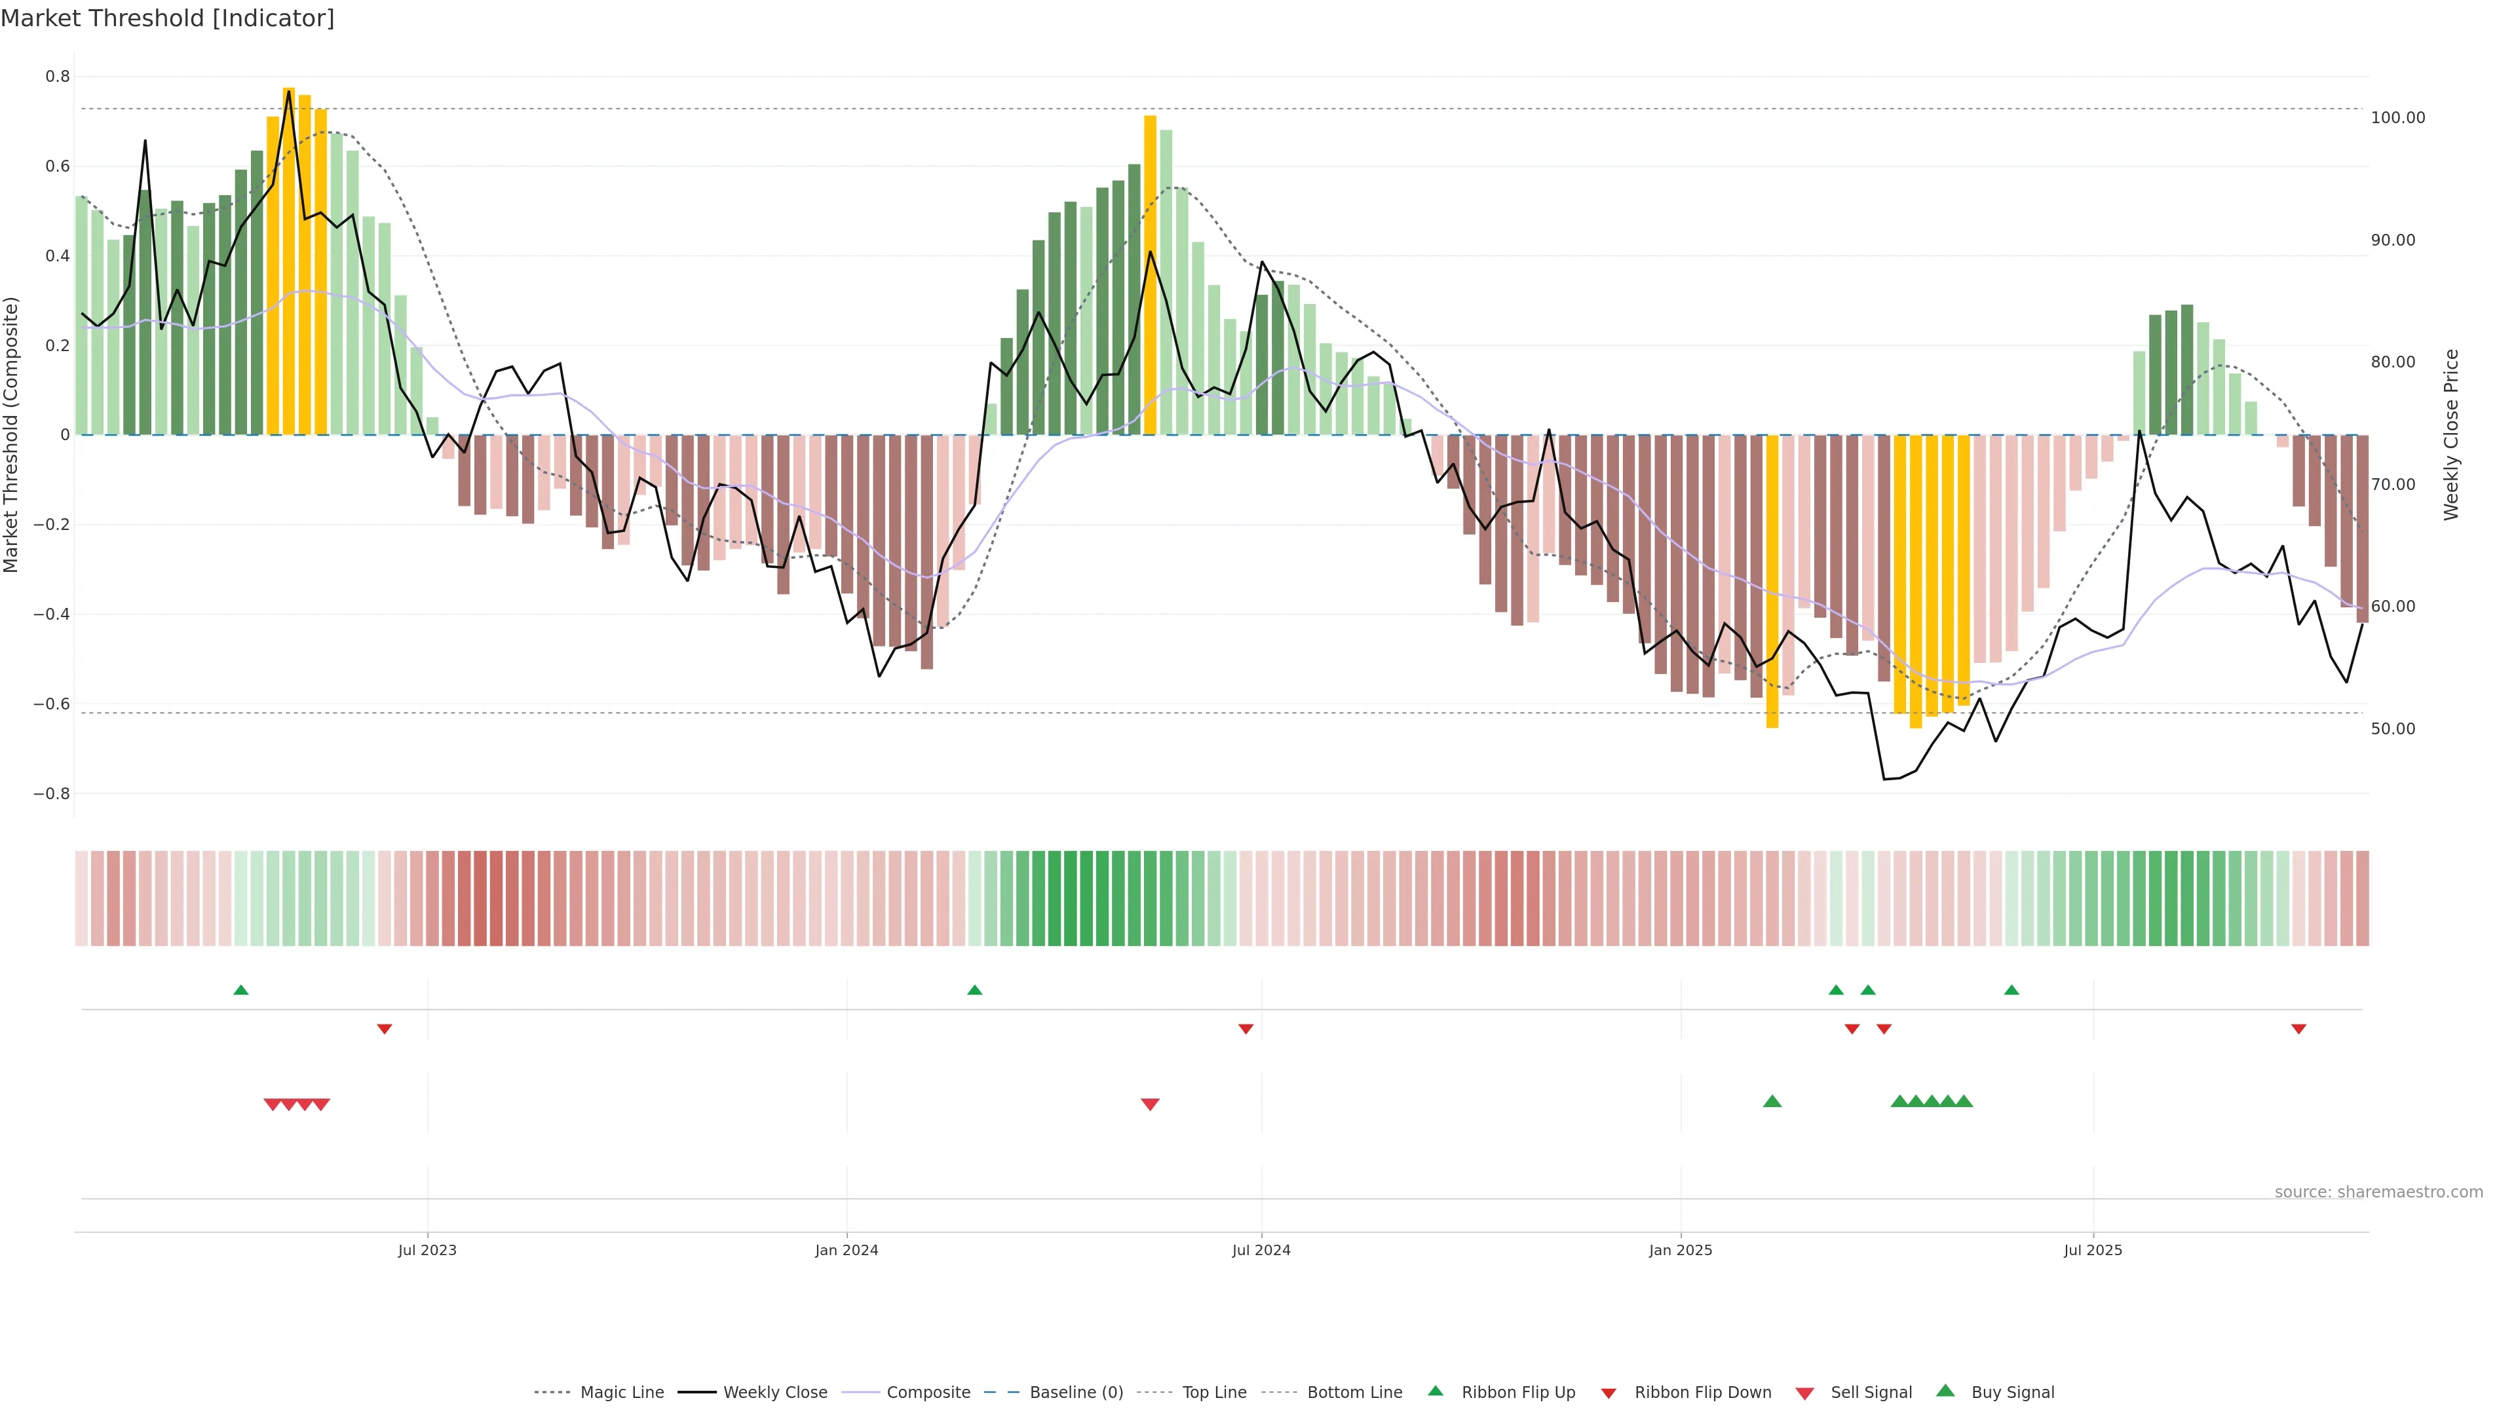Hide the Composite line via legend
The width and height of the screenshot is (2516, 1415).
click(928, 1393)
